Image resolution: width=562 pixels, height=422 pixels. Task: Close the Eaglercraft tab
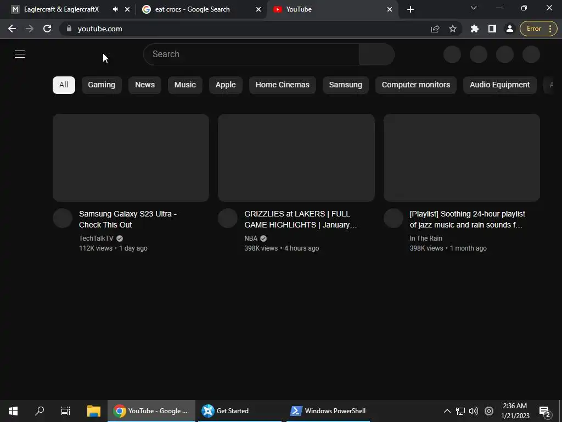(127, 9)
